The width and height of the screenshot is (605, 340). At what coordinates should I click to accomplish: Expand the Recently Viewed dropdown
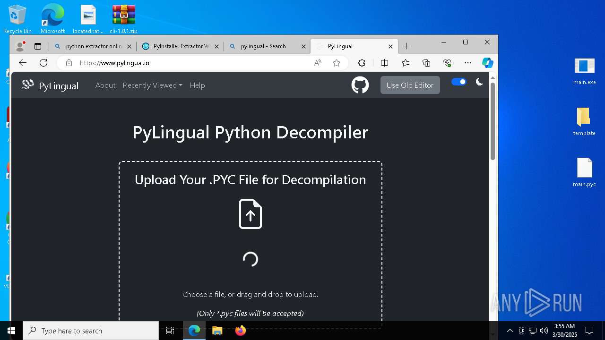152,85
